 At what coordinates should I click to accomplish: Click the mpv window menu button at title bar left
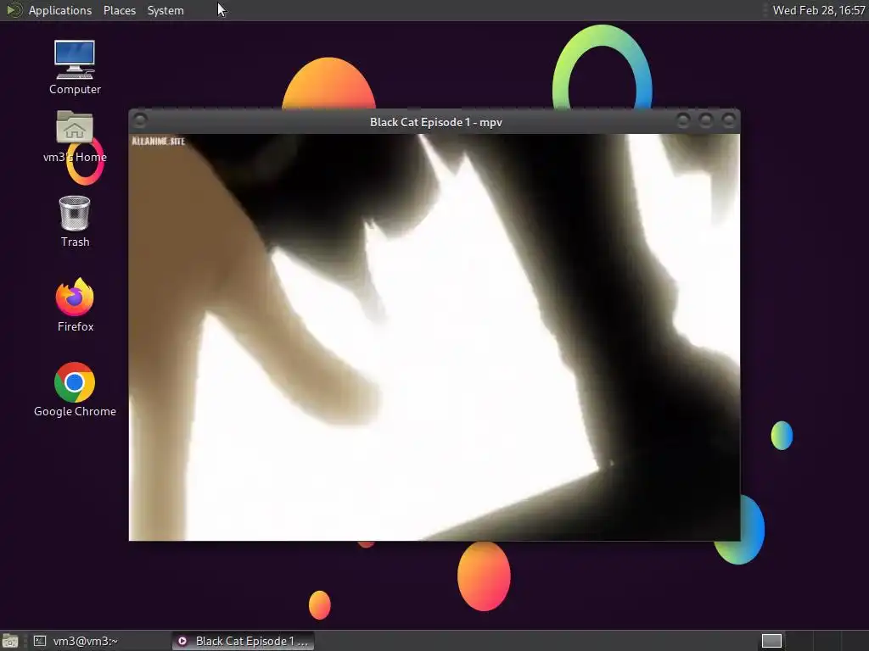tap(140, 120)
